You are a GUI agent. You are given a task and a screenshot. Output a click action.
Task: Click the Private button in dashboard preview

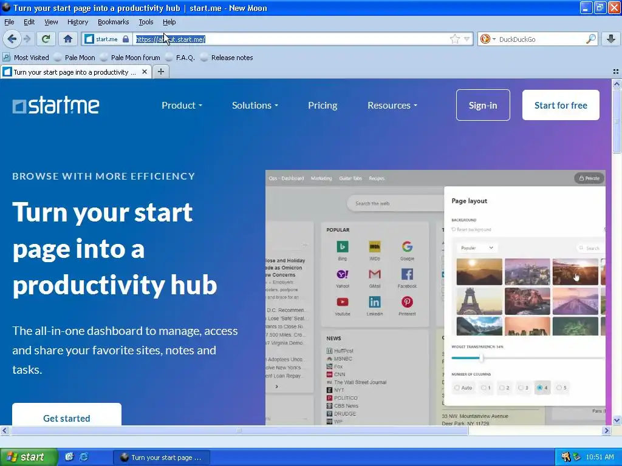(x=589, y=178)
